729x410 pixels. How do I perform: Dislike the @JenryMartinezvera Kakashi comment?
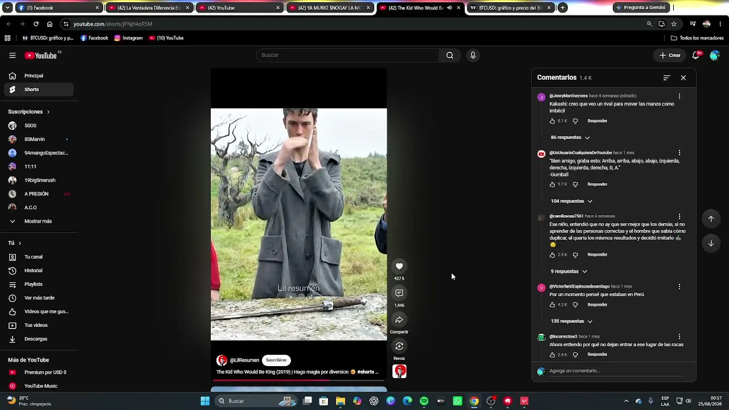pyautogui.click(x=575, y=121)
